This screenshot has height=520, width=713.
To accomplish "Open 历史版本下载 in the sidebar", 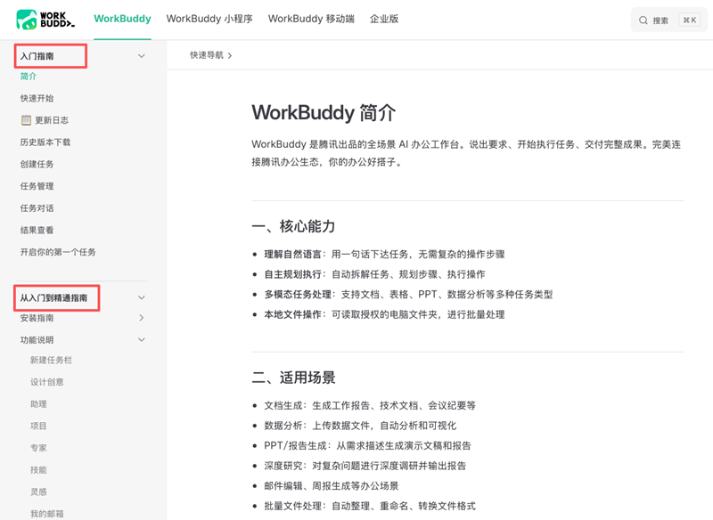I will point(45,142).
